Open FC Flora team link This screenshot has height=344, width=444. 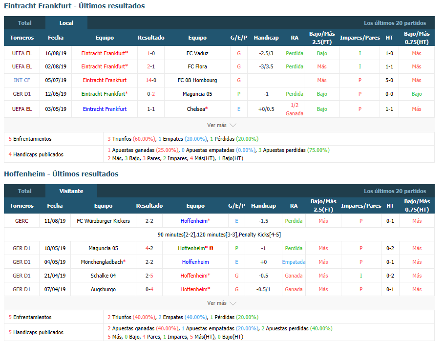click(x=197, y=66)
